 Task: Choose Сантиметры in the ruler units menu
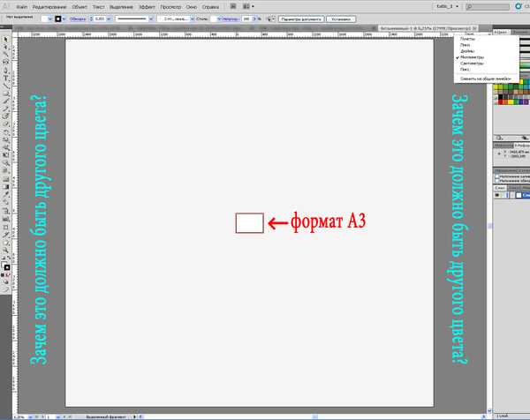click(472, 64)
